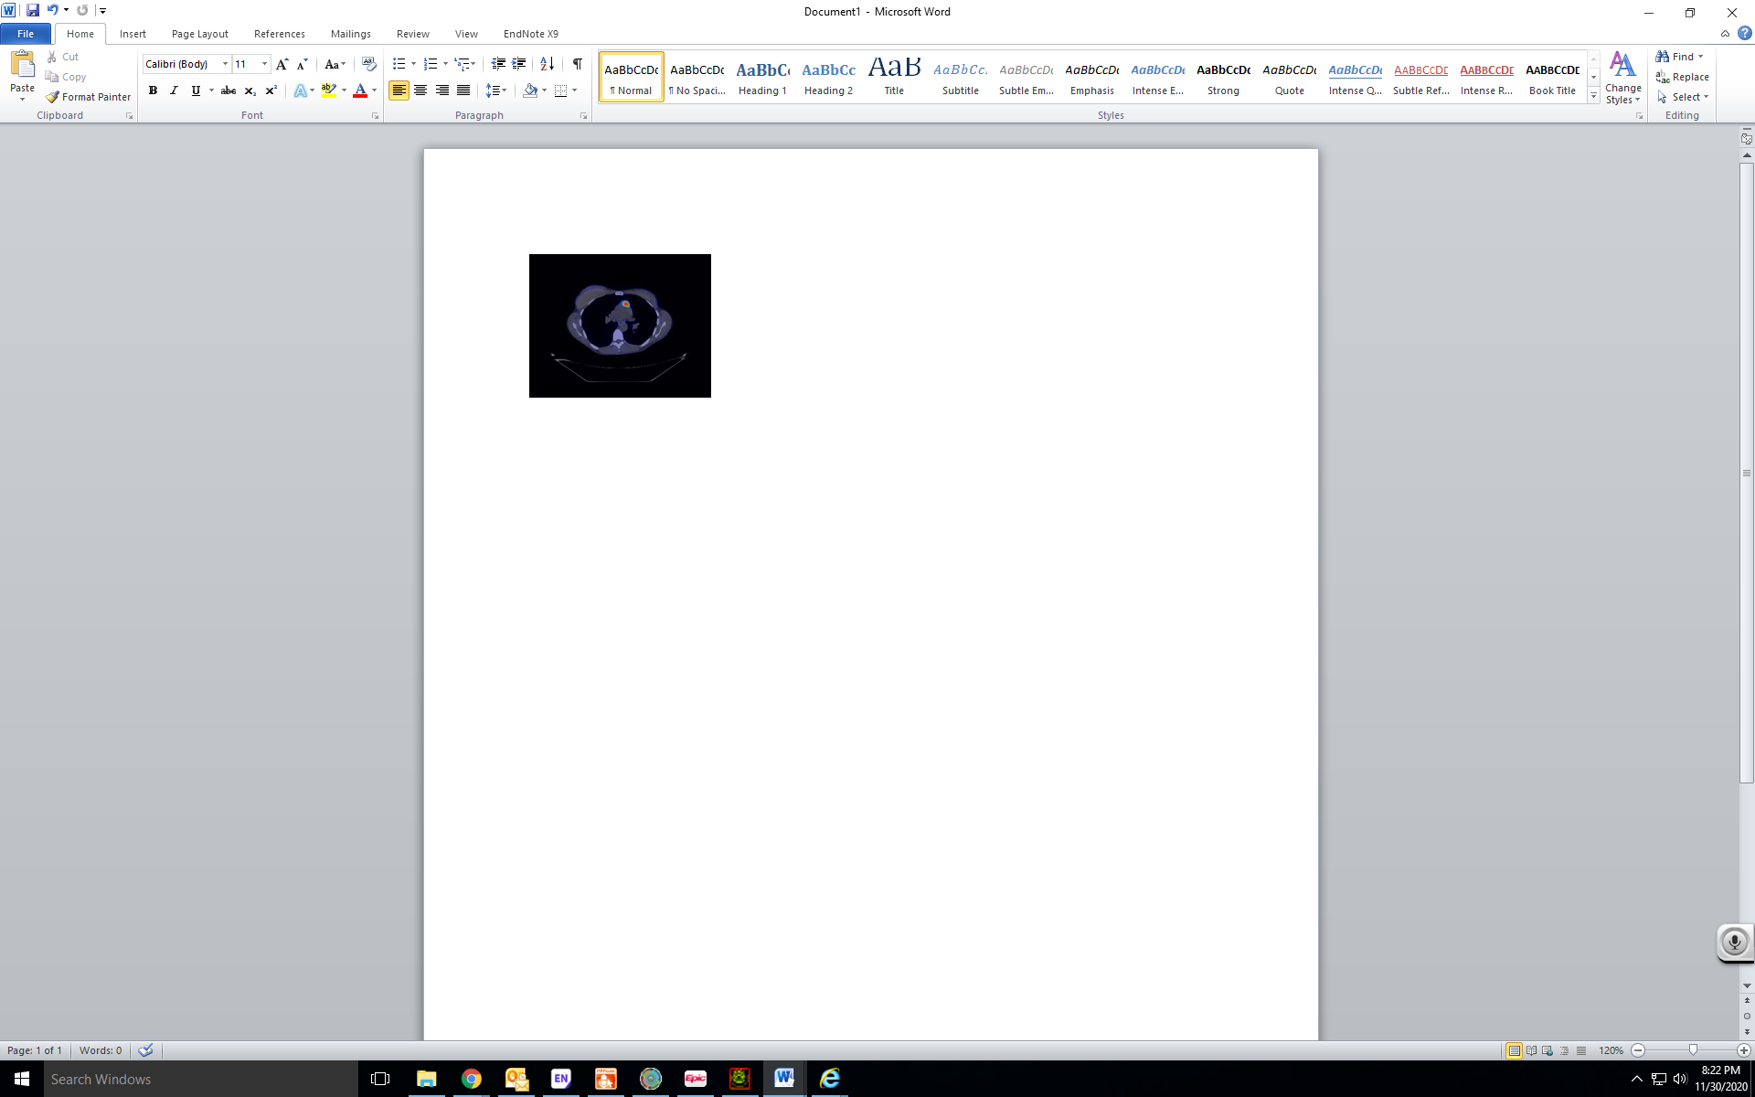Click the zoom slider handle

pyautogui.click(x=1693, y=1050)
